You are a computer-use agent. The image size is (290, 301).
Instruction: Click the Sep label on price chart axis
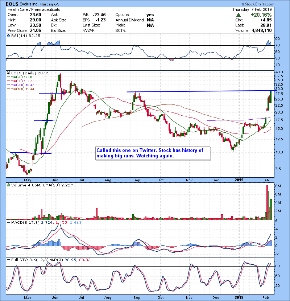(x=137, y=180)
